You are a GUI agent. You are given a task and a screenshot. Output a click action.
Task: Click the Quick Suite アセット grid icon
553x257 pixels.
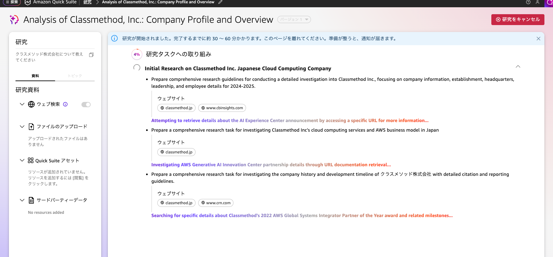coord(31,160)
